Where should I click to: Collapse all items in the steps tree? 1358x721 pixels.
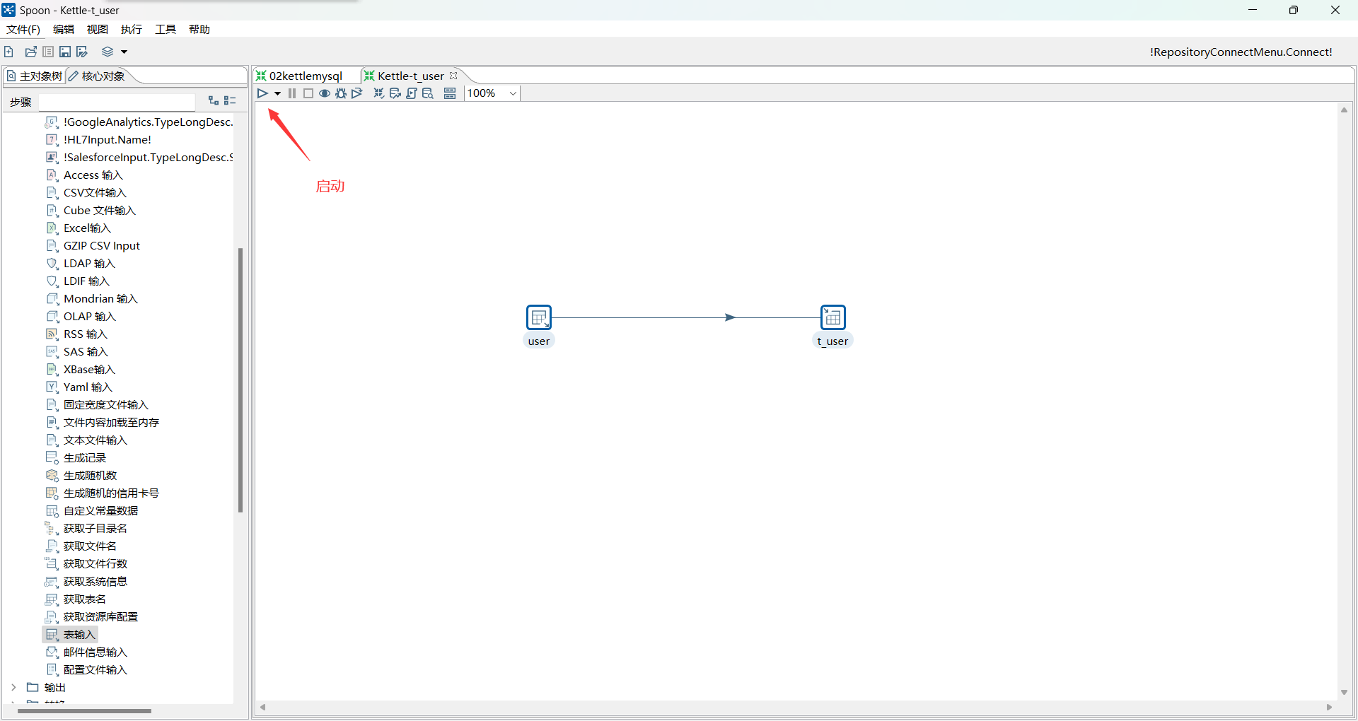pyautogui.click(x=230, y=101)
